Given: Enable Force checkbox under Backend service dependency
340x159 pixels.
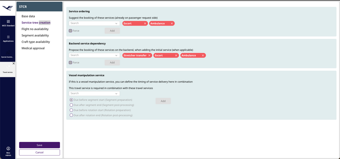Looking at the screenshot, I should 71,62.
